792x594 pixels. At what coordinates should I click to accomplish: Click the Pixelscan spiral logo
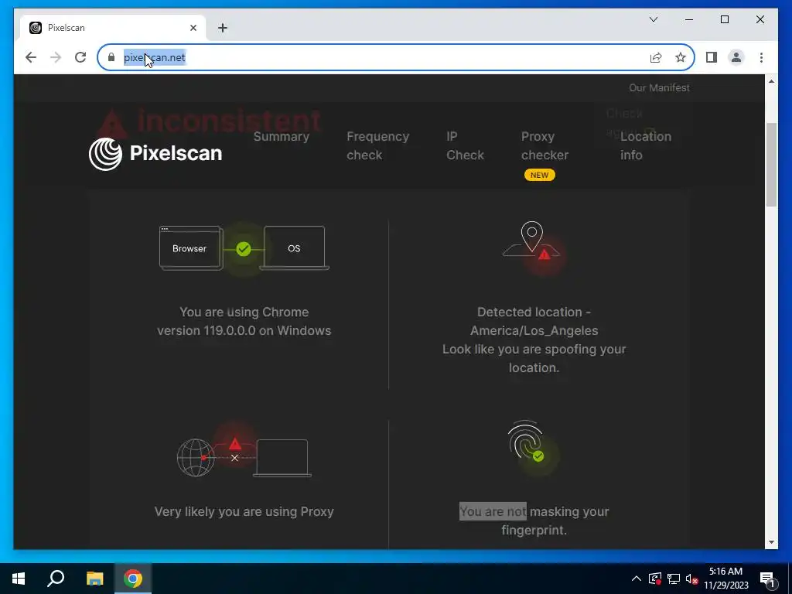105,154
